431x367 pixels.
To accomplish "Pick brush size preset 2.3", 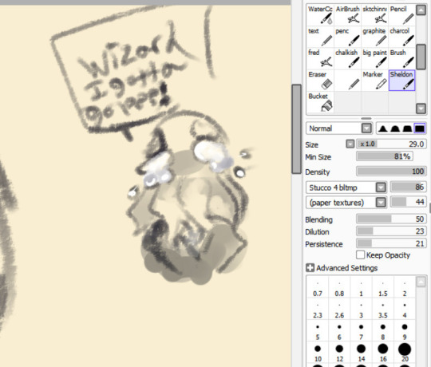I will [x=318, y=310].
